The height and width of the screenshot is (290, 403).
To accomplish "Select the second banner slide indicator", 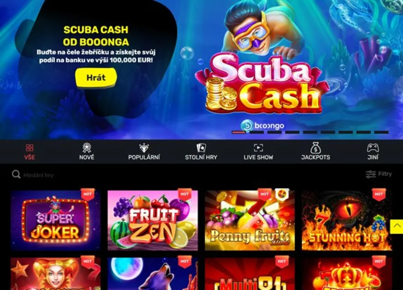I will click(x=256, y=132).
